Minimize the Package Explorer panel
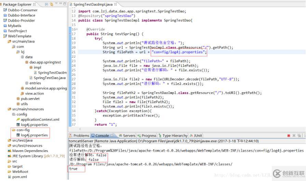 [61, 4]
